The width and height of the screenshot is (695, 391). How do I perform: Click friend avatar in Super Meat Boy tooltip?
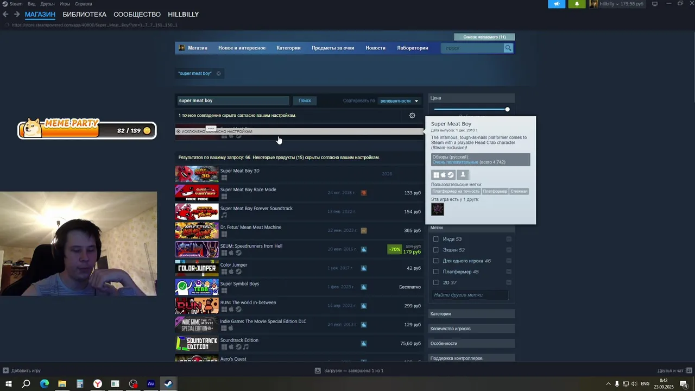[x=438, y=209]
